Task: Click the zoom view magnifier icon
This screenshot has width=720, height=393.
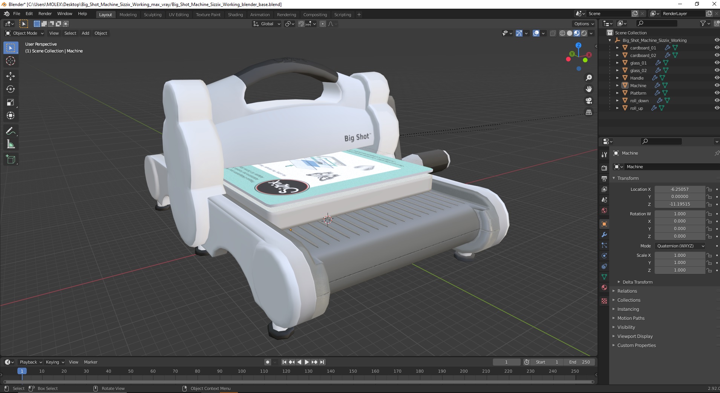Action: pos(589,78)
